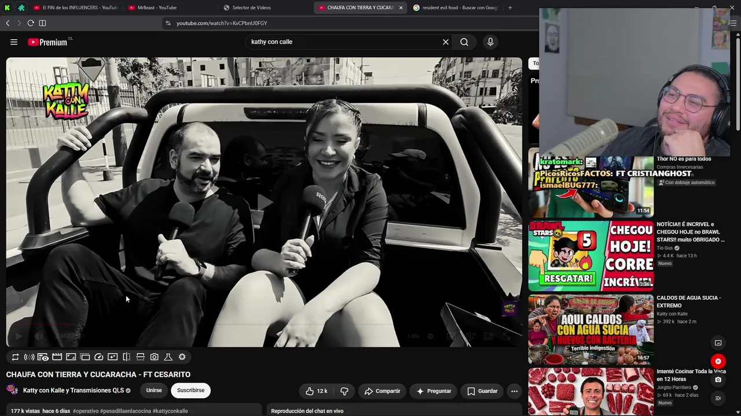The width and height of the screenshot is (741, 416).
Task: Click the address bar URL
Action: tap(222, 23)
